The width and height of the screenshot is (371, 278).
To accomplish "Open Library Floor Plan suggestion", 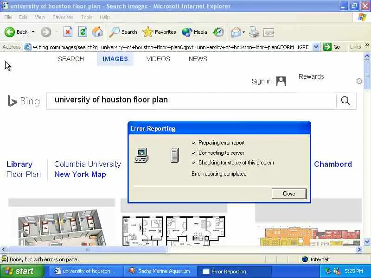I will coord(23,169).
